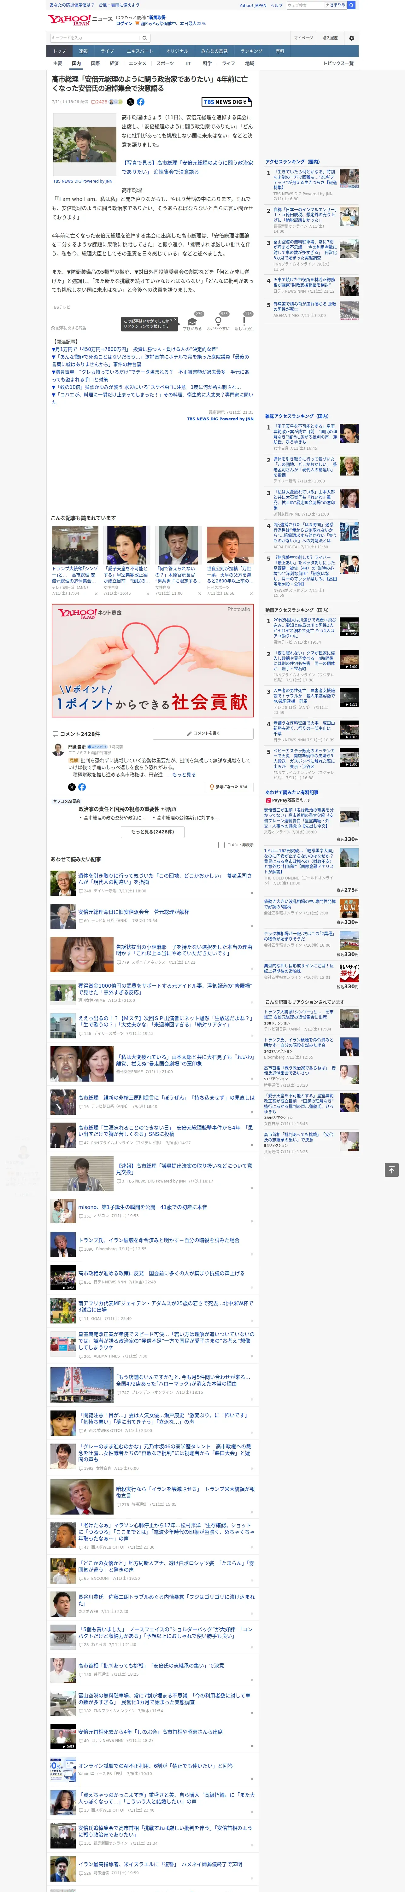Viewport: 405px width, 1892px height.
Task: Click the キーワードを入力 search field
Action: pyautogui.click(x=95, y=38)
